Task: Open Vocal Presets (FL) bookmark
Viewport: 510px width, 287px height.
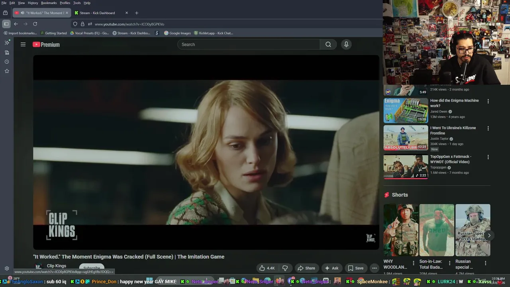Action: (89, 33)
